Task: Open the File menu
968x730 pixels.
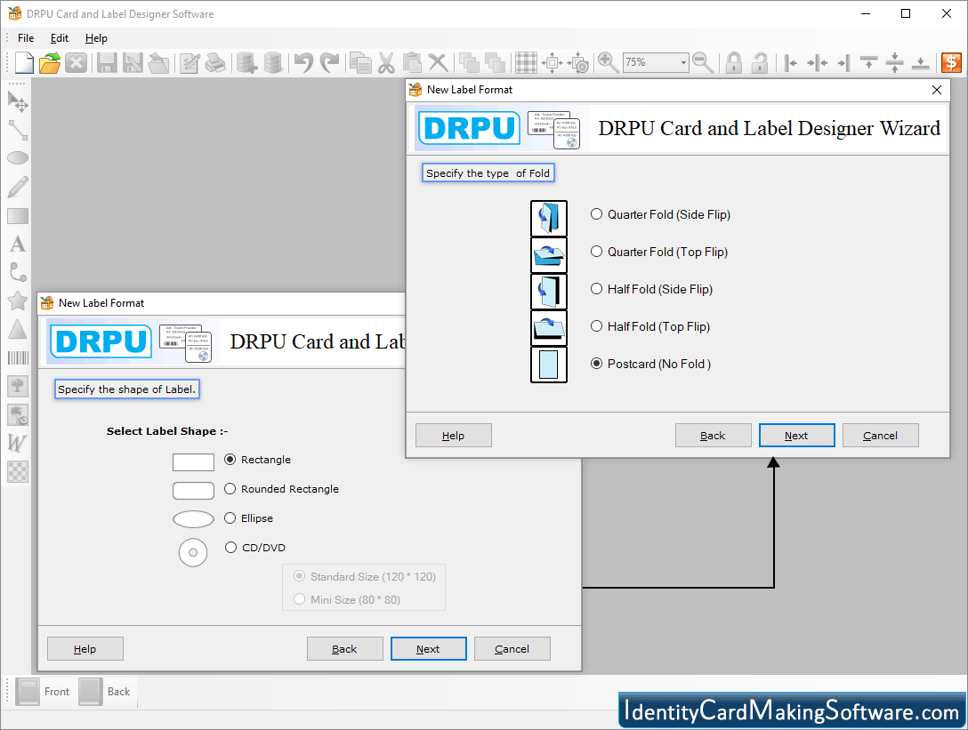Action: (26, 38)
